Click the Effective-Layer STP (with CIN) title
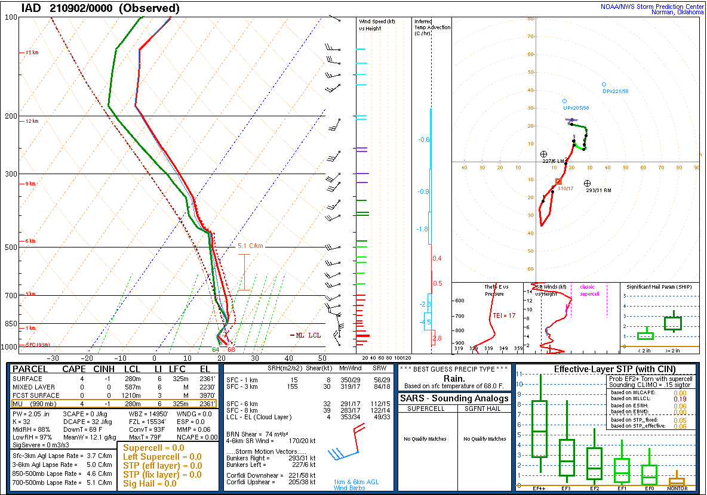 coord(605,369)
